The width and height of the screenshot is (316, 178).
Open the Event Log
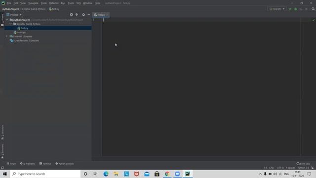pyautogui.click(x=303, y=164)
